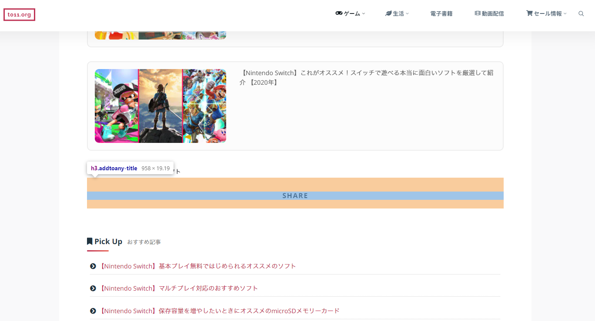Expand the ゲーム dropdown chevron
595x321 pixels.
point(364,13)
